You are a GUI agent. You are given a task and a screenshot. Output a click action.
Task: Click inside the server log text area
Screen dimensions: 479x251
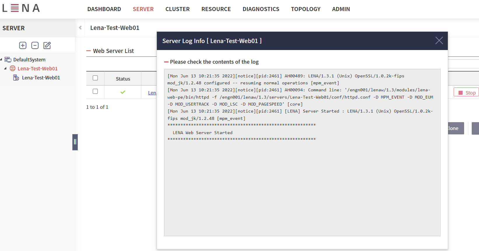point(302,152)
